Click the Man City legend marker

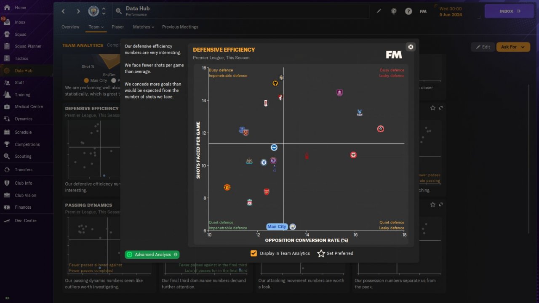coord(86,80)
